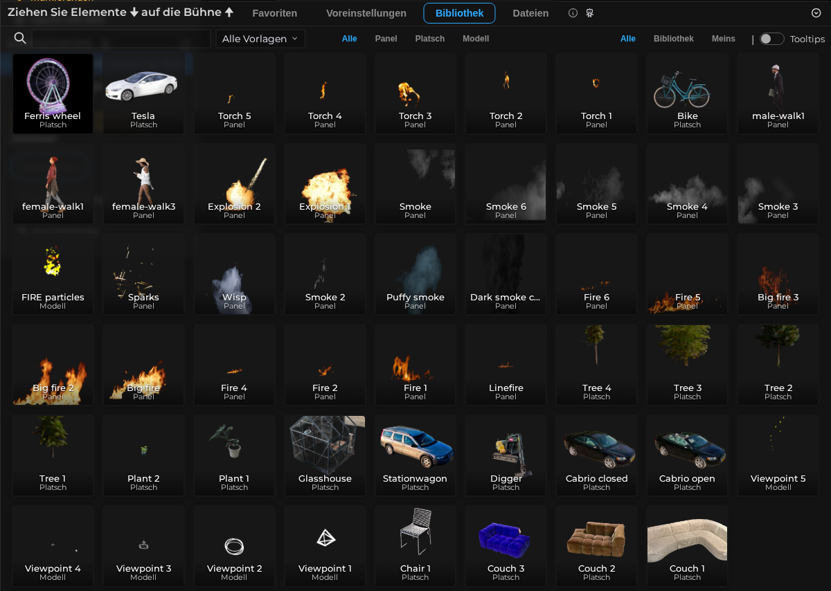831x591 pixels.
Task: Pick the Big fire 3 panel
Action: click(x=778, y=275)
